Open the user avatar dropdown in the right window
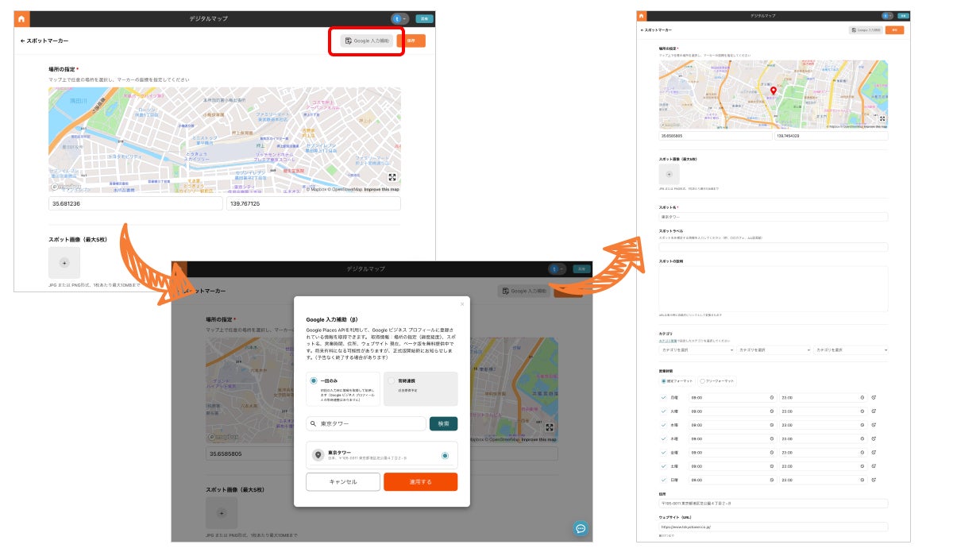The width and height of the screenshot is (953, 556). [x=886, y=15]
